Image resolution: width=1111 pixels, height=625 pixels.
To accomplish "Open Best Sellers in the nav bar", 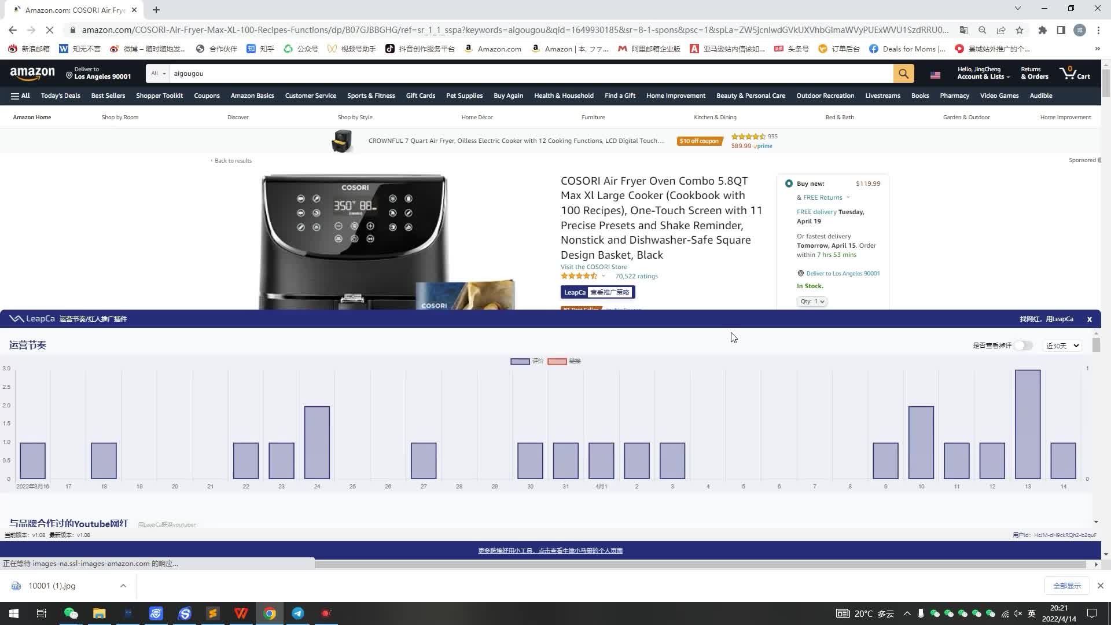I will [x=108, y=96].
